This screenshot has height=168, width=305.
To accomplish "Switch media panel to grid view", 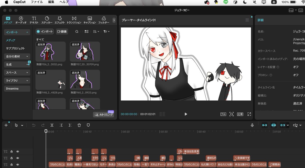I will coord(86,31).
